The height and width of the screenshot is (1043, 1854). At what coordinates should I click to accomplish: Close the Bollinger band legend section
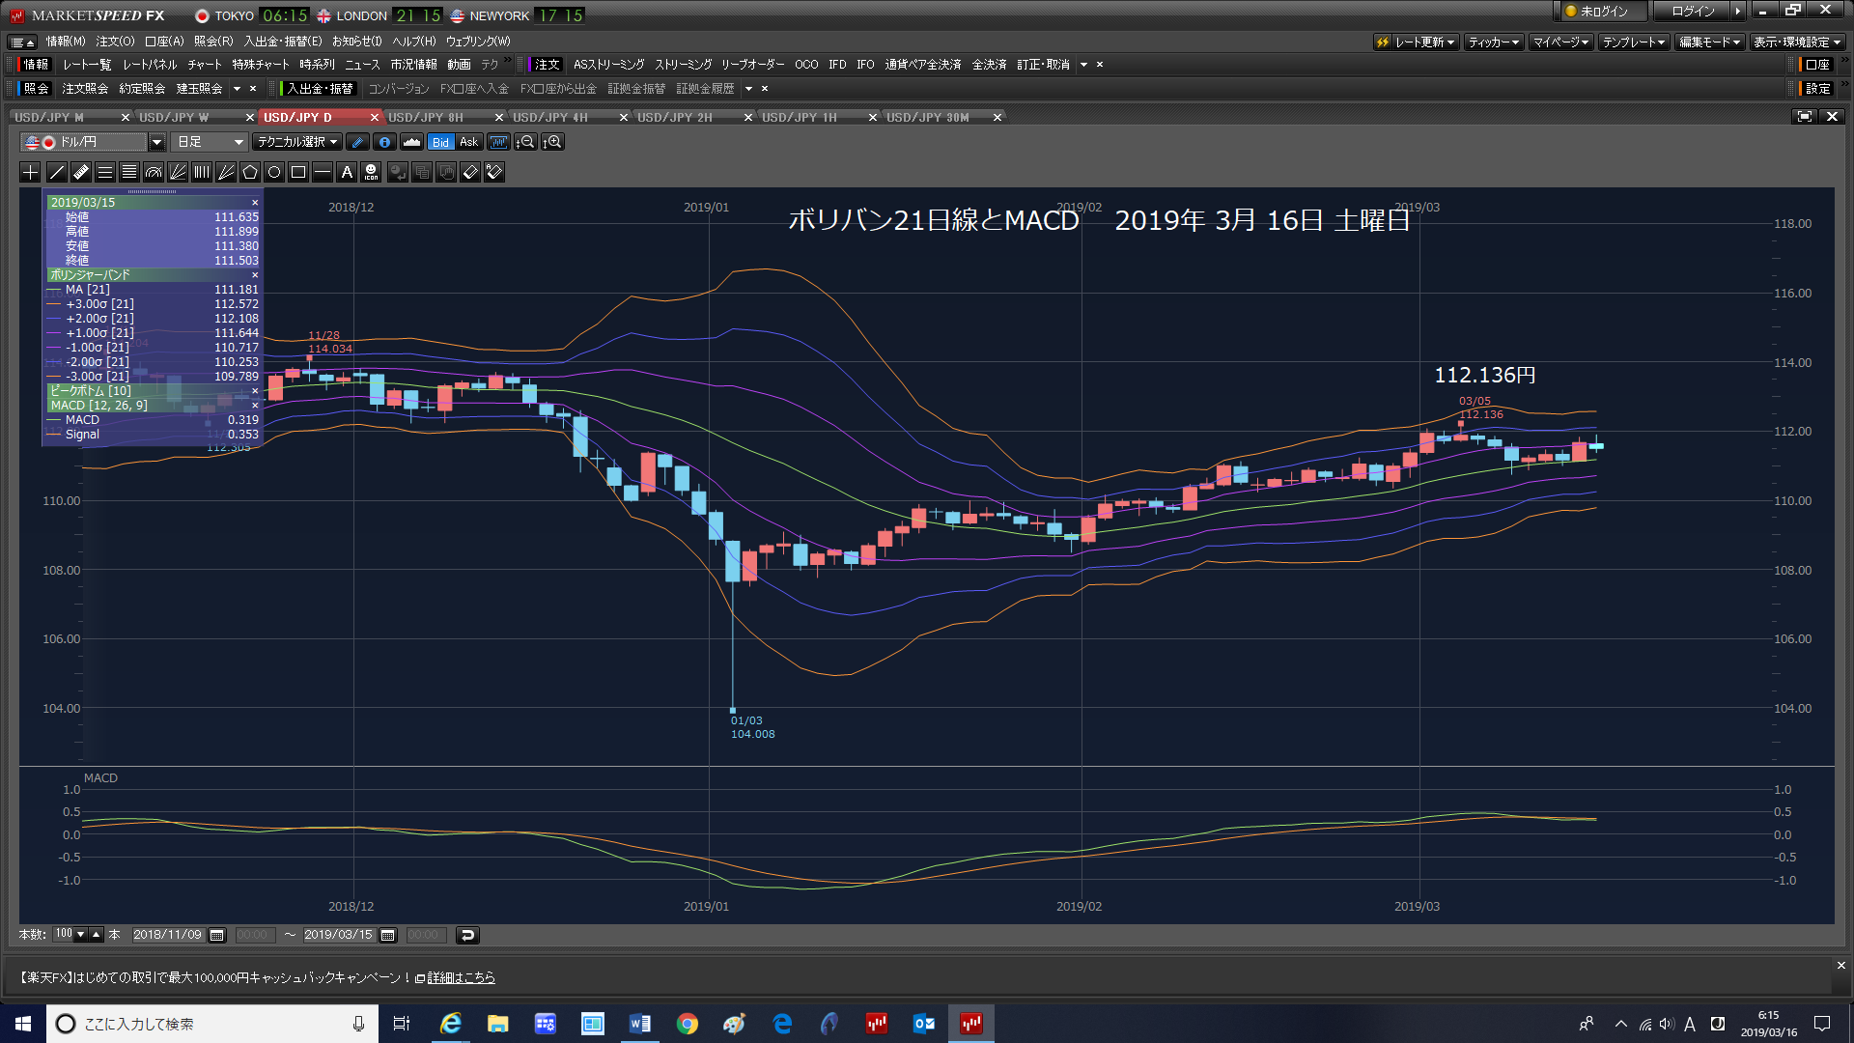(255, 275)
